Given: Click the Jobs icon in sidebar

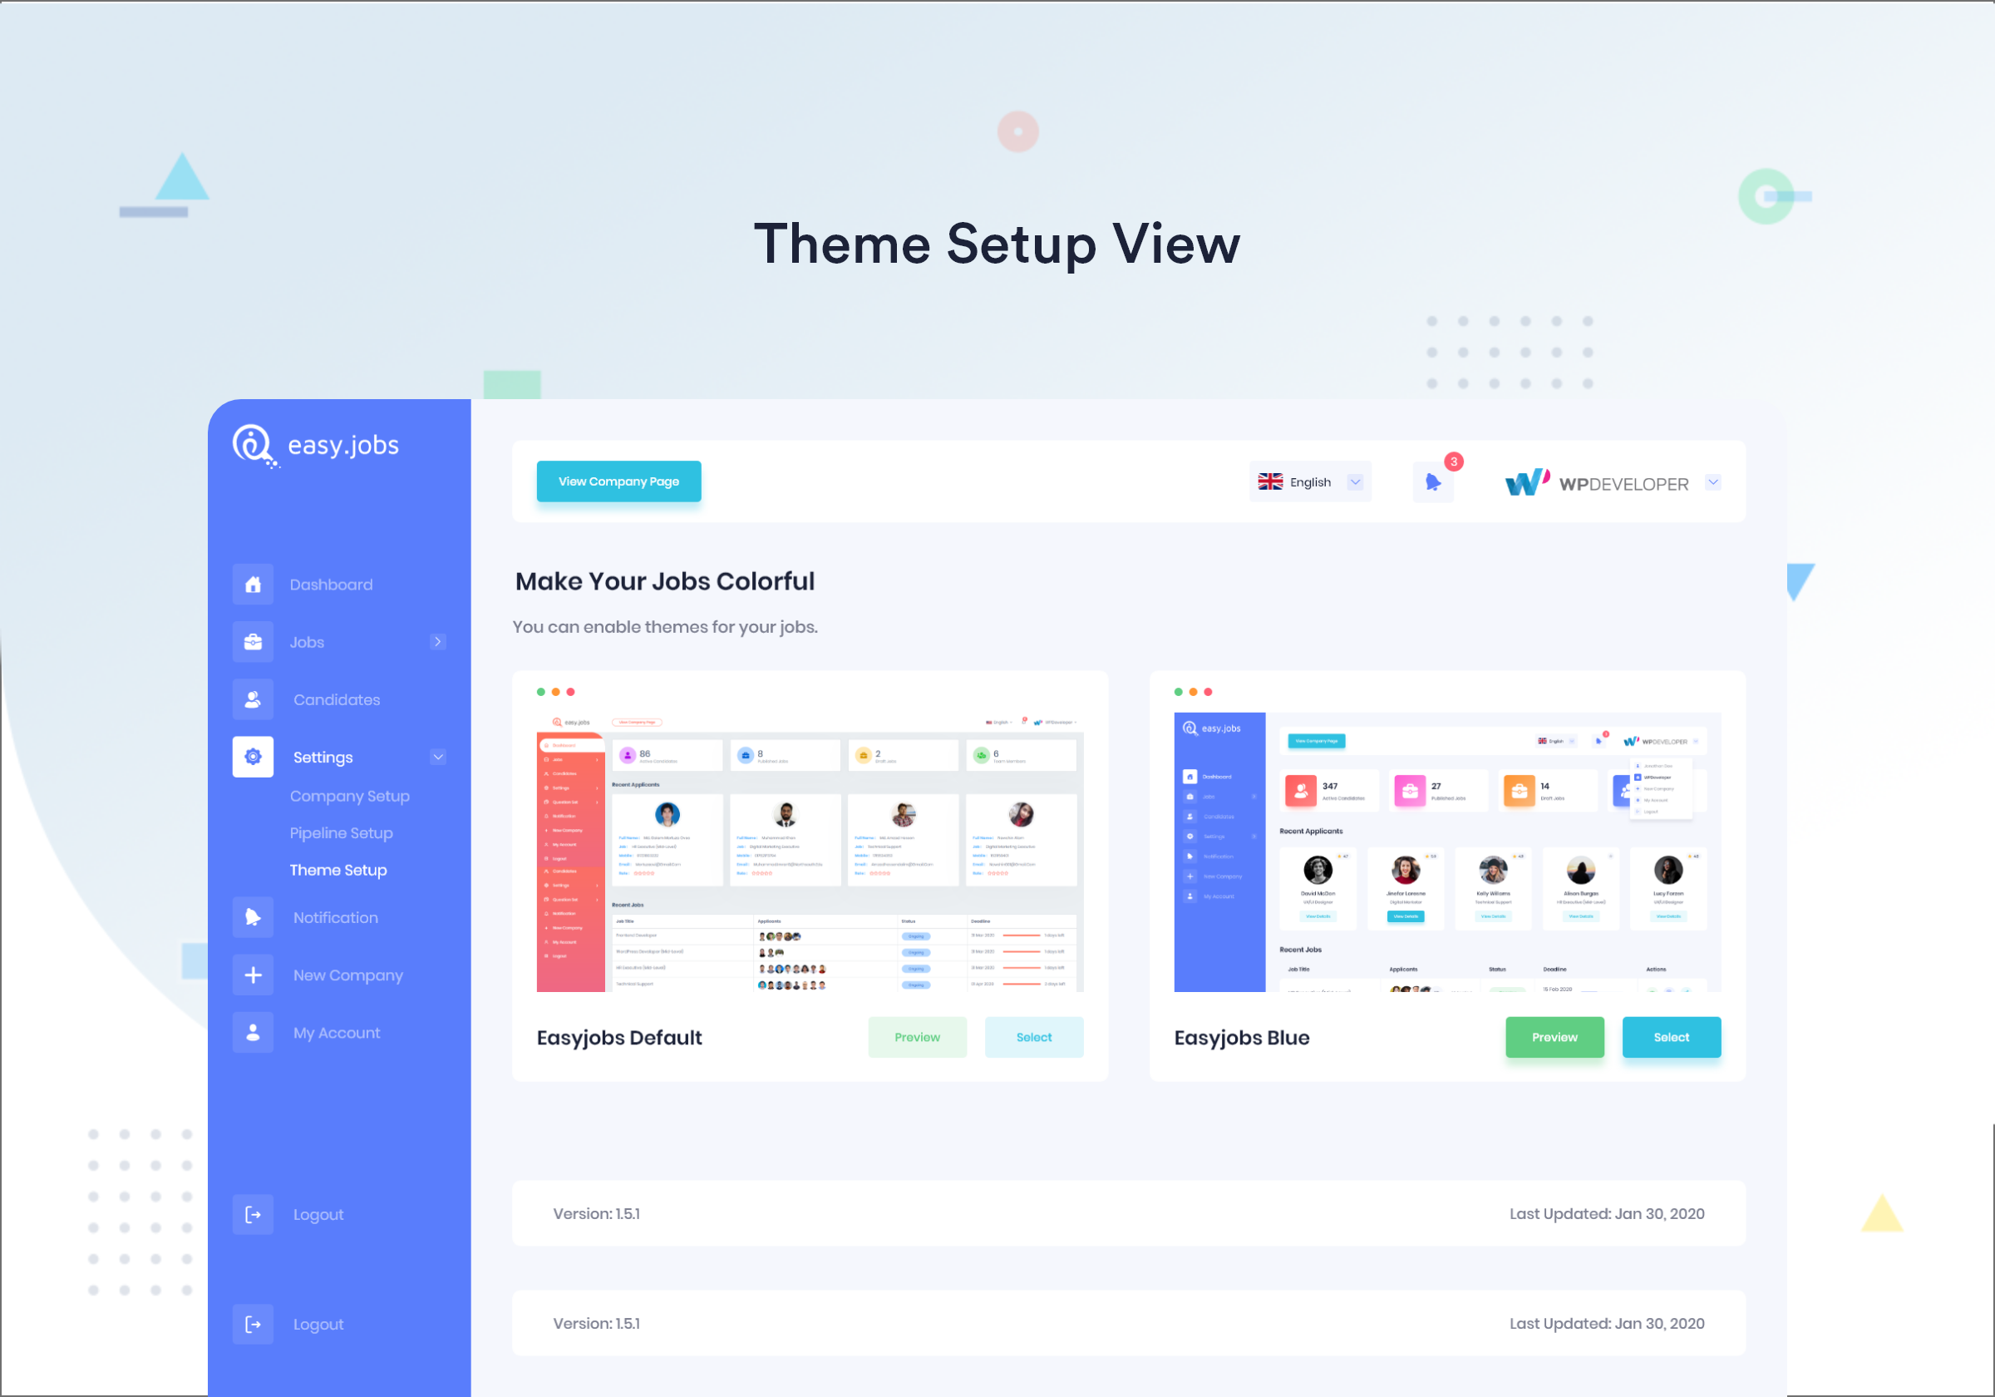Looking at the screenshot, I should pyautogui.click(x=254, y=642).
